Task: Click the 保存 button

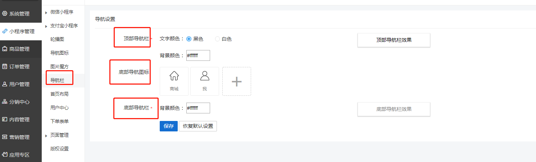Action: tap(168, 126)
